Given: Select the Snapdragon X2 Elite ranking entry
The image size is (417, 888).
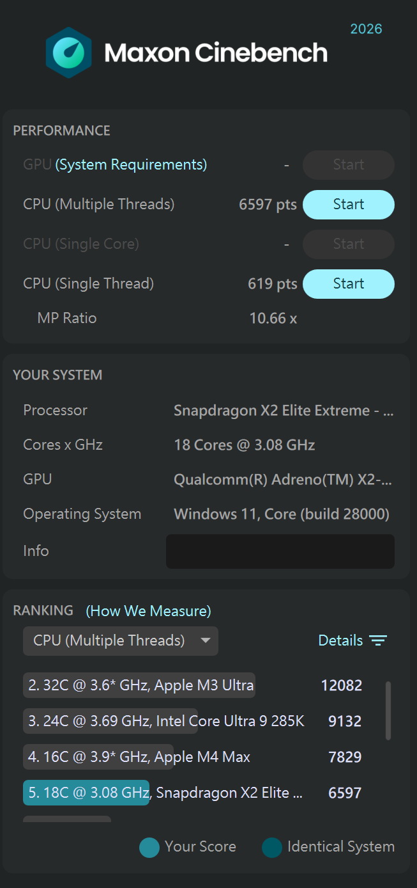Looking at the screenshot, I should (x=165, y=793).
